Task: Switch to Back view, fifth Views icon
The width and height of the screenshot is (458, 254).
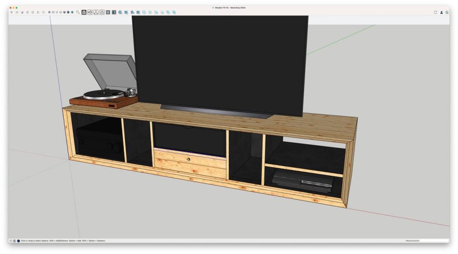Action: click(33, 12)
